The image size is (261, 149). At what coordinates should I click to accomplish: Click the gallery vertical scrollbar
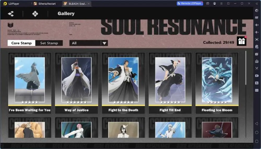pos(246,68)
